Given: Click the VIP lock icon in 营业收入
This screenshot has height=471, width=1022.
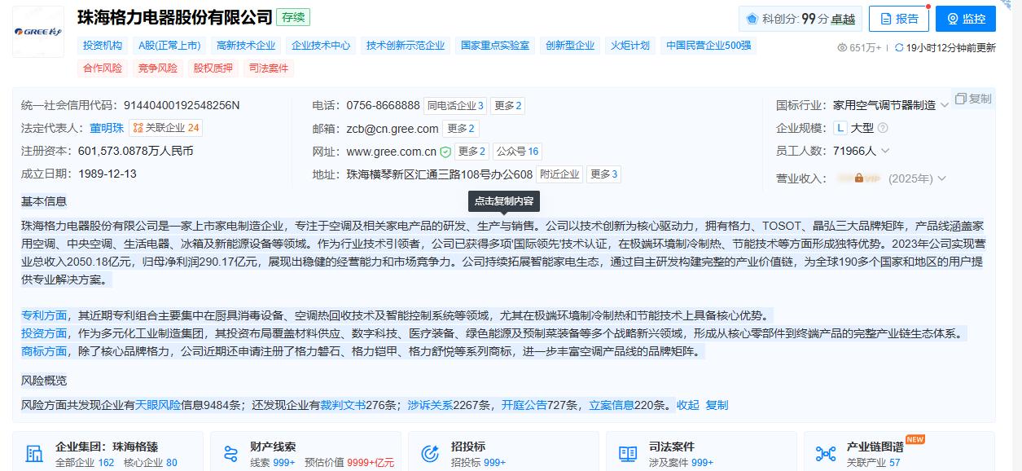Looking at the screenshot, I should 859,178.
